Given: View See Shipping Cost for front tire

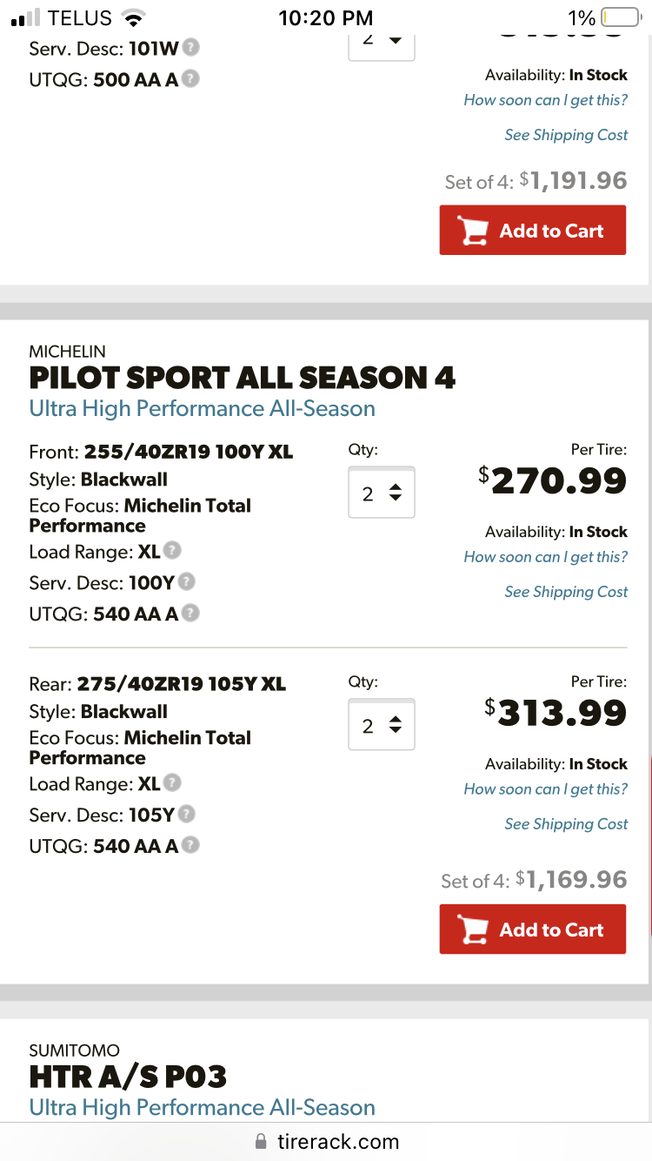Looking at the screenshot, I should [566, 592].
